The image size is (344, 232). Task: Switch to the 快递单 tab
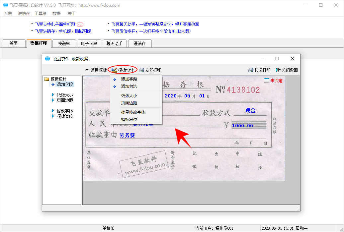tap(64, 43)
